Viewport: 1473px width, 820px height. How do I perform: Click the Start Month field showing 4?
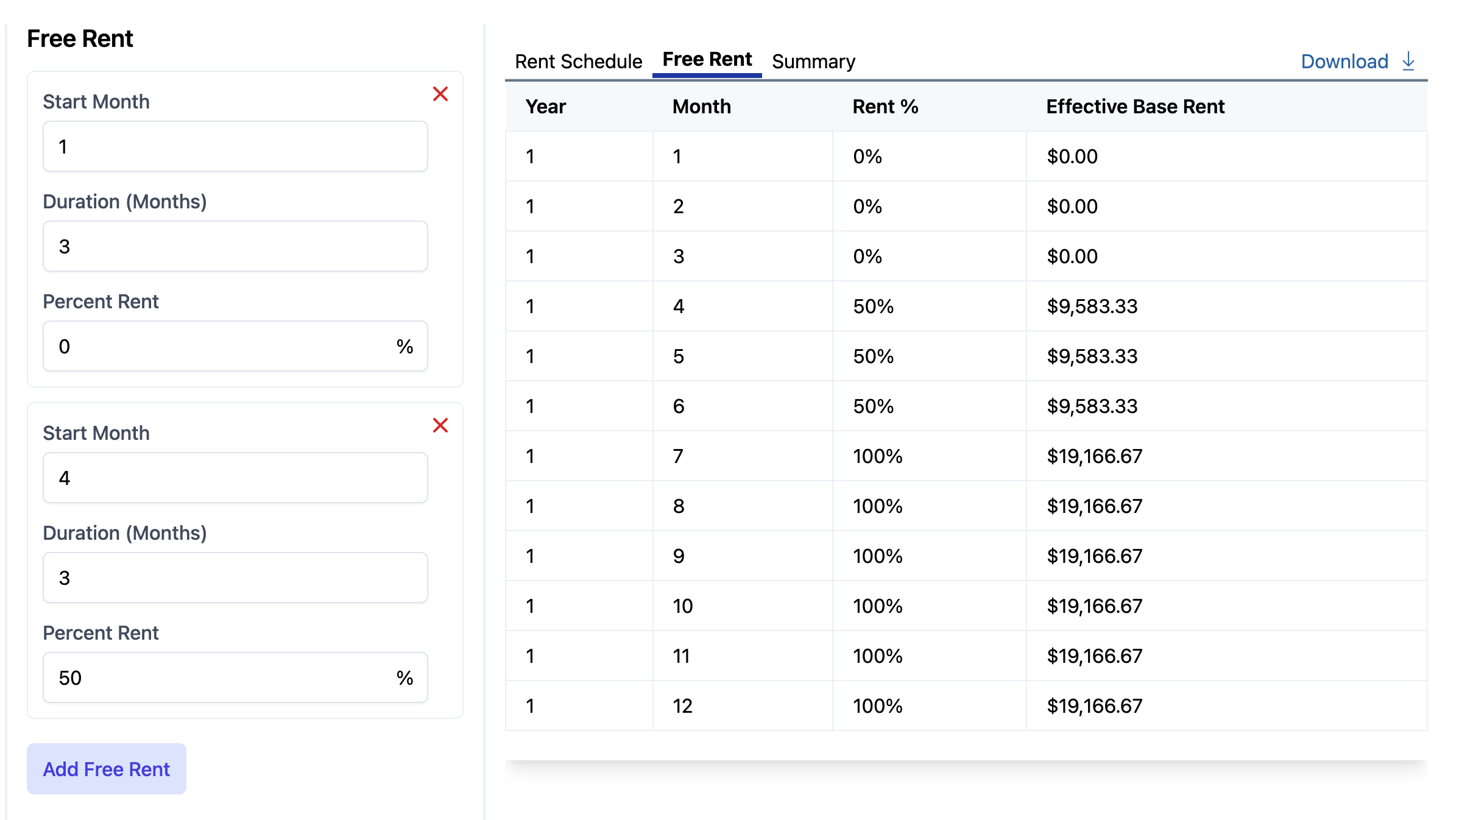pos(235,478)
